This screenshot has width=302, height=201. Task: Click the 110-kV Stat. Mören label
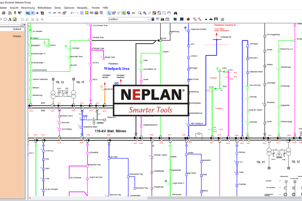pos(110,131)
